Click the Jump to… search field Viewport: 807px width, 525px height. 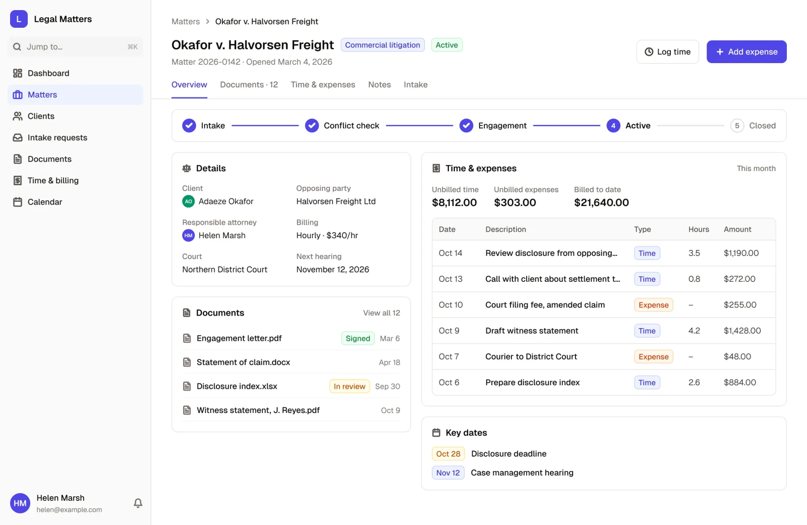(x=76, y=47)
